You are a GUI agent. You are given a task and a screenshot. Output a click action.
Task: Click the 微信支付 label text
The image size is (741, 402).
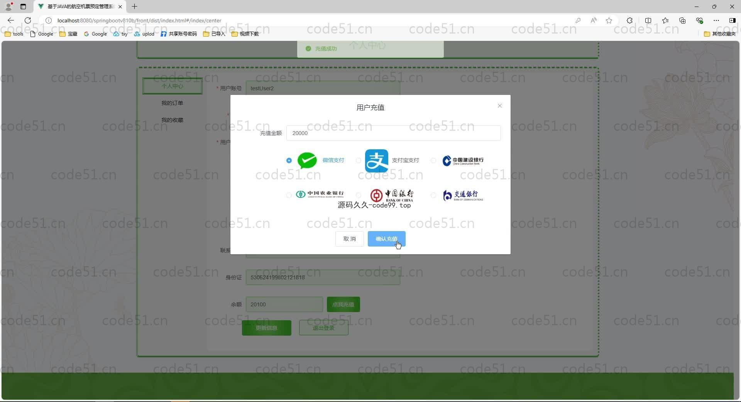click(333, 160)
